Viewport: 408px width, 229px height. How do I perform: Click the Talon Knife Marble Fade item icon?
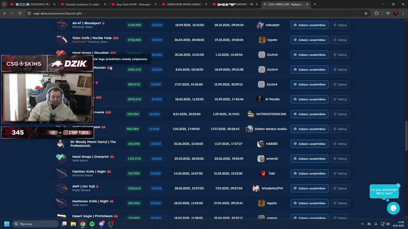[x=62, y=40]
